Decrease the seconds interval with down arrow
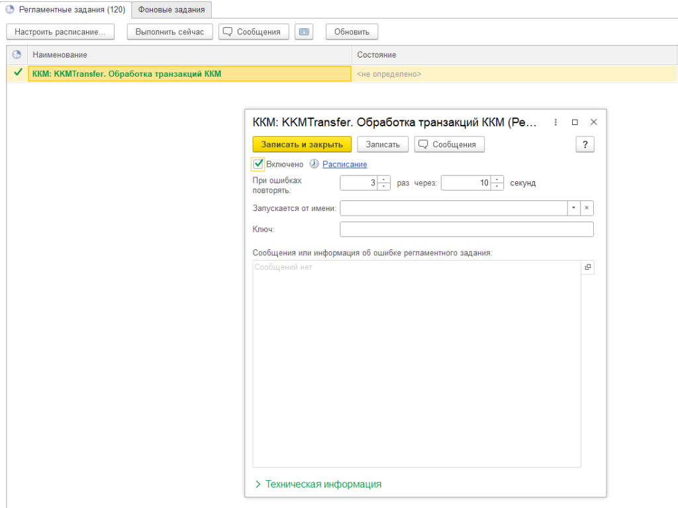 (x=498, y=187)
